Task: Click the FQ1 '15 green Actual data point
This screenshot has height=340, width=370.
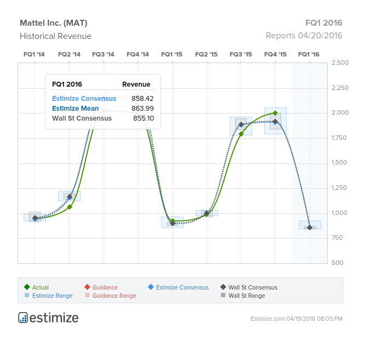Action: coord(173,221)
